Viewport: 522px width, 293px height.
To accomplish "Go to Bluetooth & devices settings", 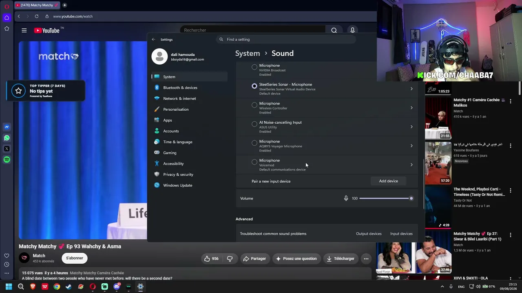I will 189,87.
